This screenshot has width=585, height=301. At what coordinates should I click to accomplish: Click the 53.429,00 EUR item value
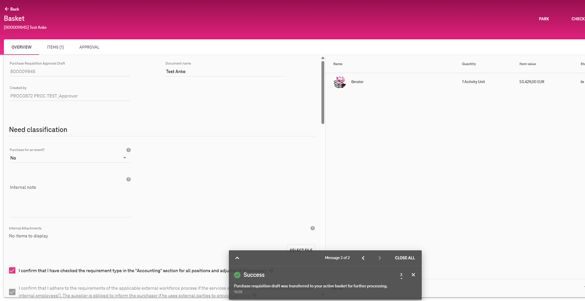click(x=532, y=82)
